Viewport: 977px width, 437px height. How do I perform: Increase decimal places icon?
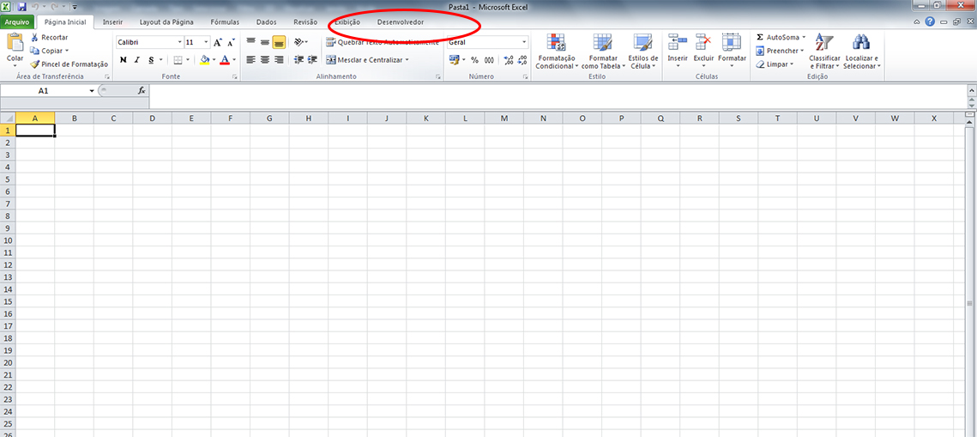(x=509, y=60)
